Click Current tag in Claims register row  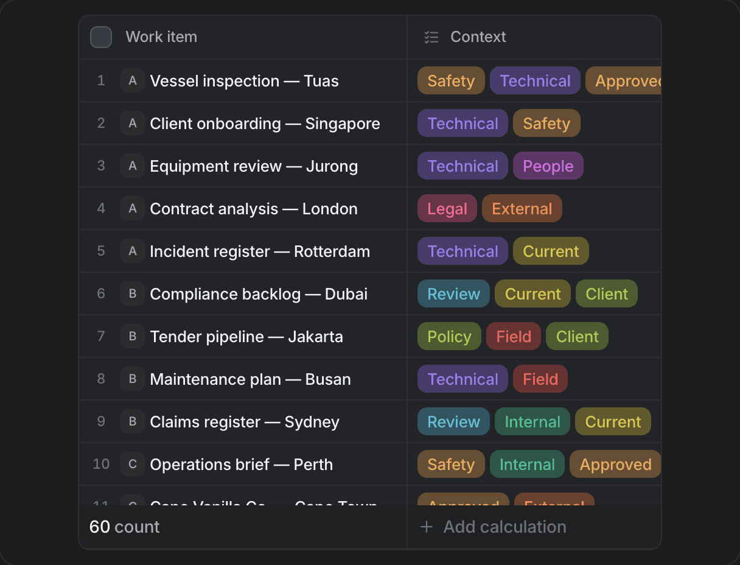pyautogui.click(x=613, y=421)
